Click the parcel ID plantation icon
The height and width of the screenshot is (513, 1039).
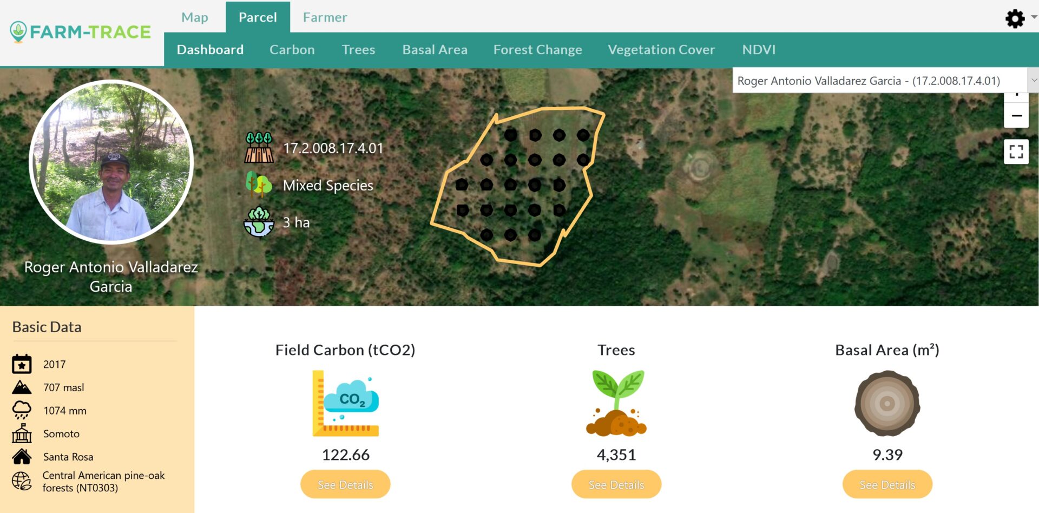(x=259, y=147)
